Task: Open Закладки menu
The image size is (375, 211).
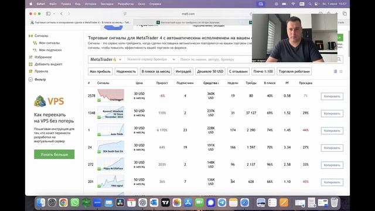Action: point(107,4)
